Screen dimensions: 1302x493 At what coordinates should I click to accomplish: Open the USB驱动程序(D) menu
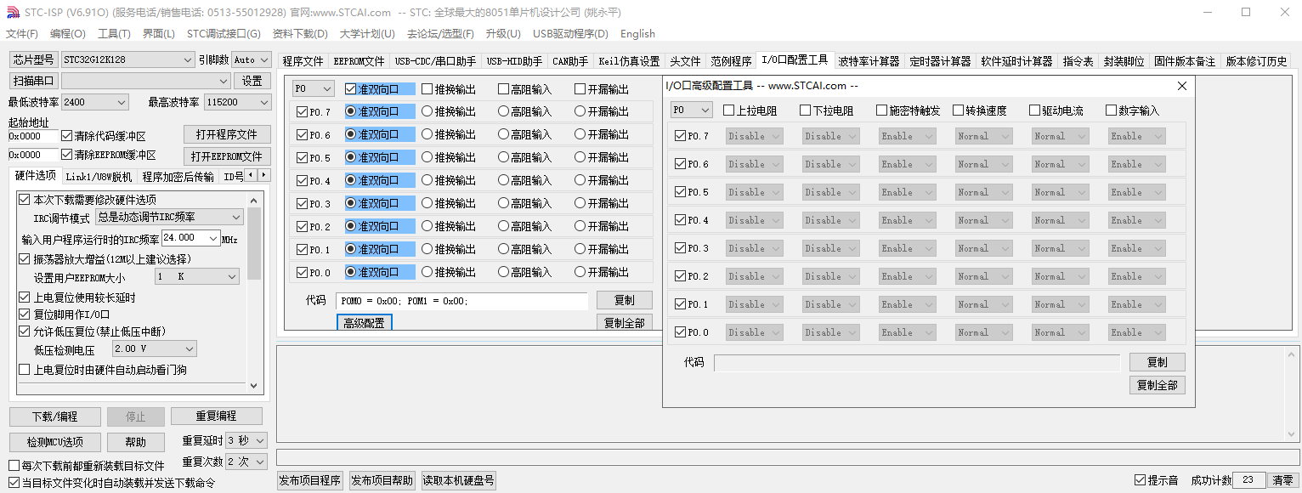pos(570,34)
